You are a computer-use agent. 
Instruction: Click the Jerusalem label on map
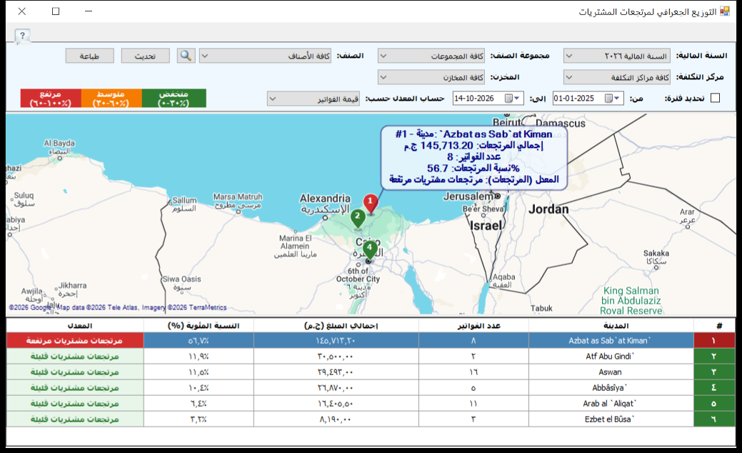[468, 196]
